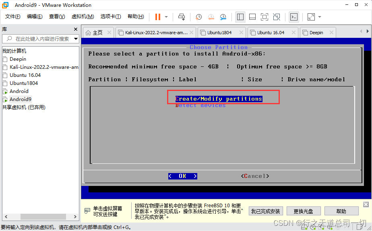Close the library panel
This screenshot has height=231, width=372.
click(76, 29)
